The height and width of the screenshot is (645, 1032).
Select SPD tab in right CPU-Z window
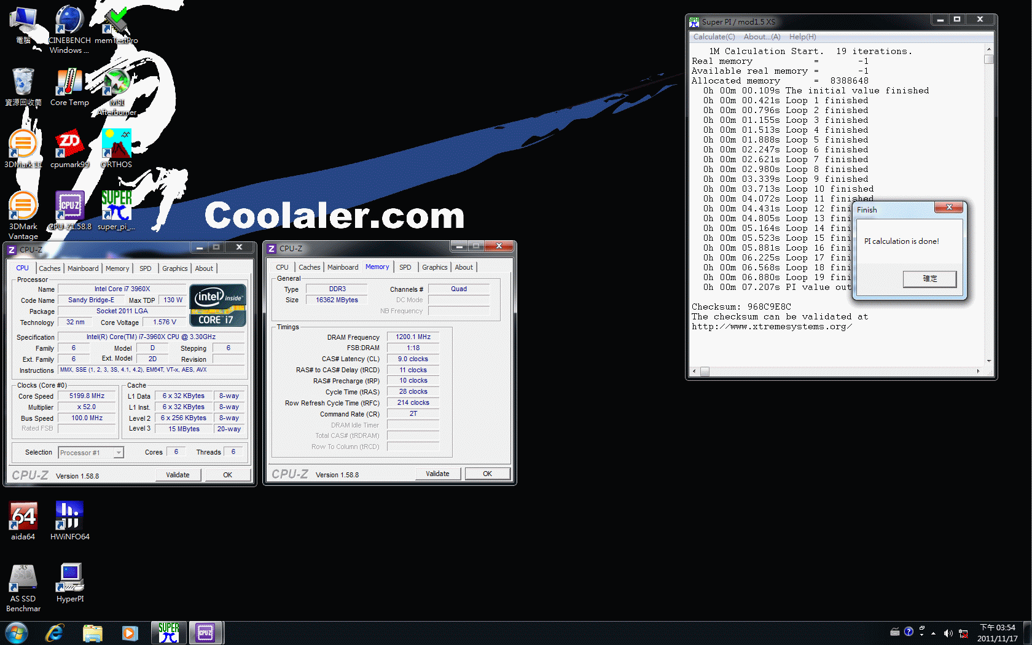(405, 267)
